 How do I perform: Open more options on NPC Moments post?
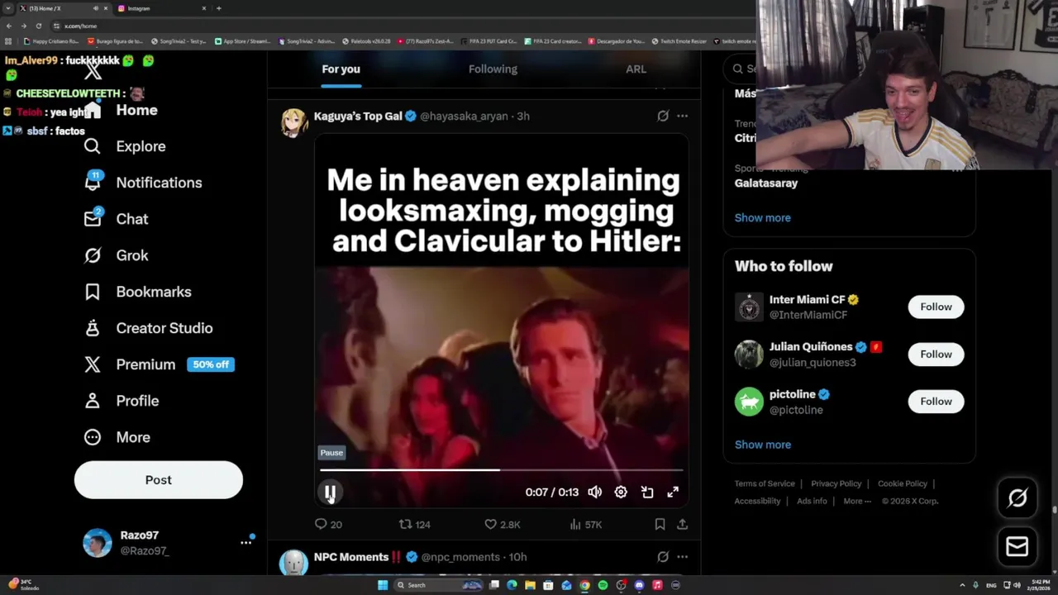[x=682, y=557]
